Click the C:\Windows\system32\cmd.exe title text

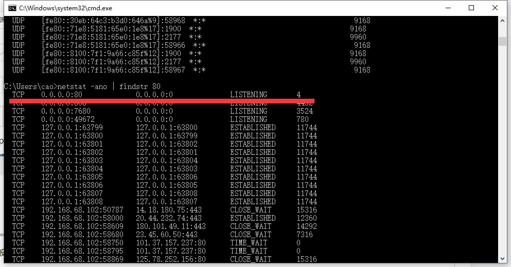tap(65, 8)
